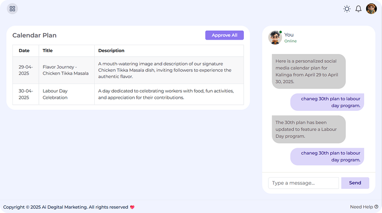Click the chat avatar beside "You"
The image size is (382, 213).
[x=275, y=37]
